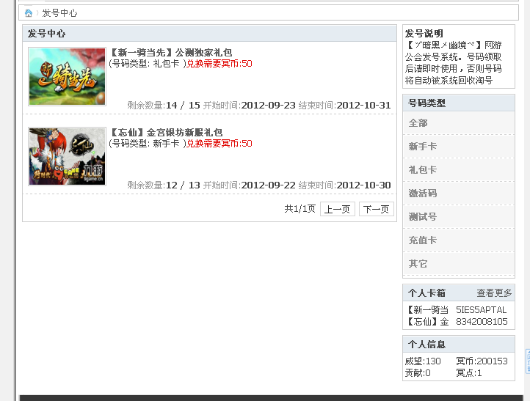Click 下一页 next page button
Image resolution: width=530 pixels, height=401 pixels.
point(376,209)
